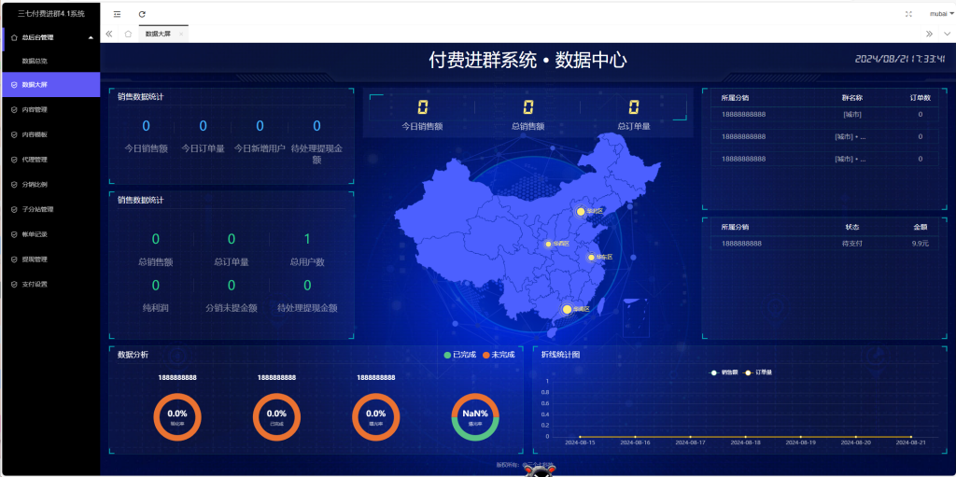This screenshot has width=956, height=477.
Task: Click the shield icon next to 支付设置
Action: point(14,285)
